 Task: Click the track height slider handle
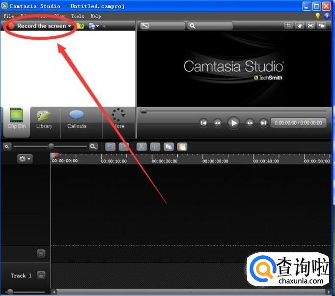tap(10, 292)
